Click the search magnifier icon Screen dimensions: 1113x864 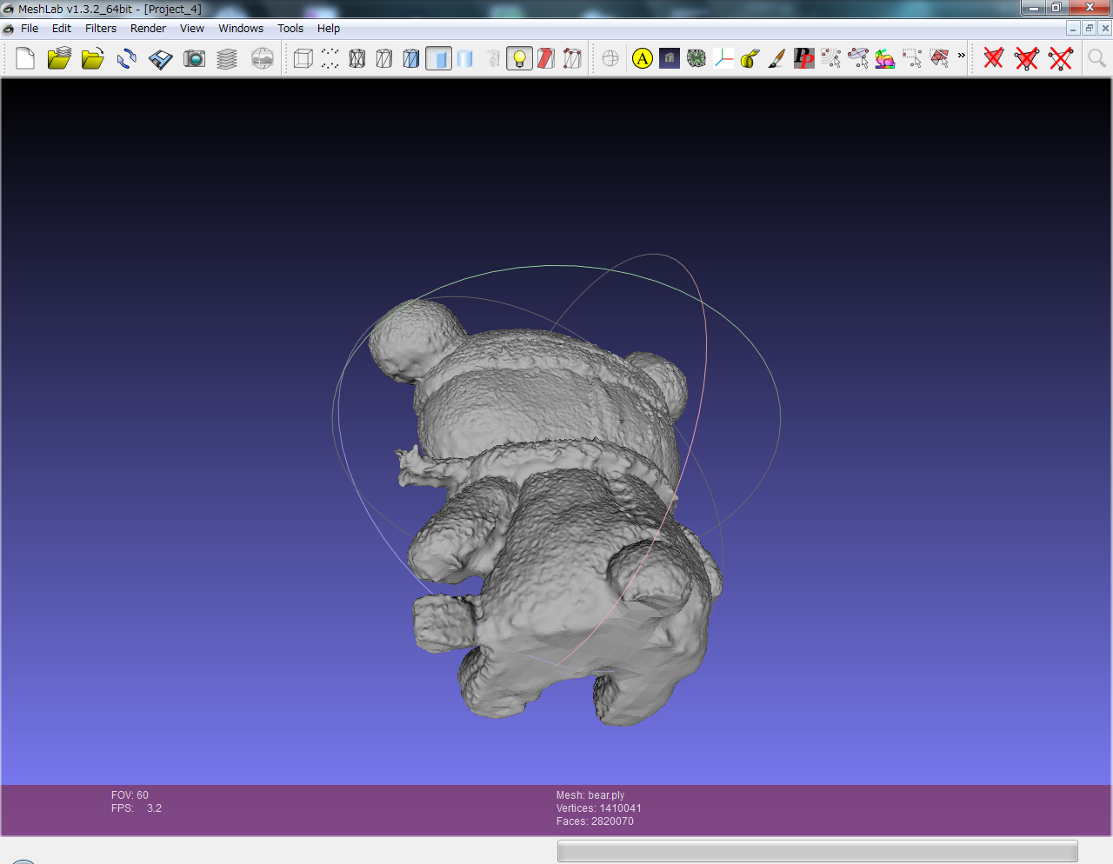pos(1096,58)
